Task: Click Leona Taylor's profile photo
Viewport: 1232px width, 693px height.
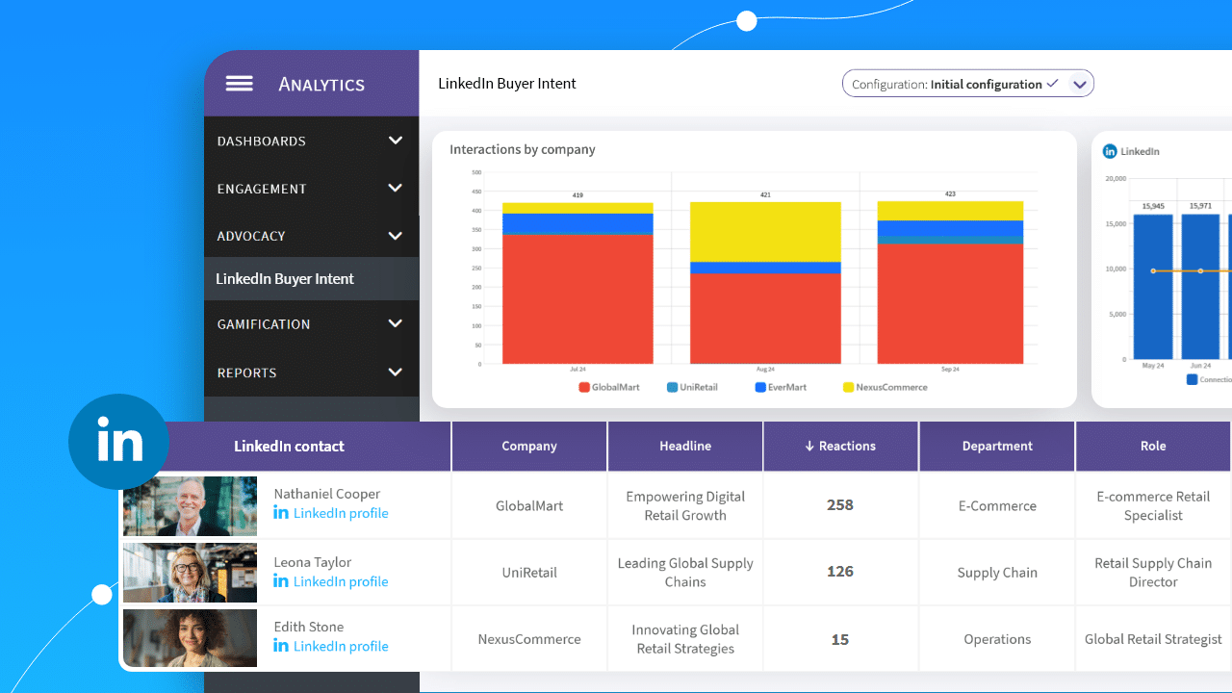Action: [190, 573]
